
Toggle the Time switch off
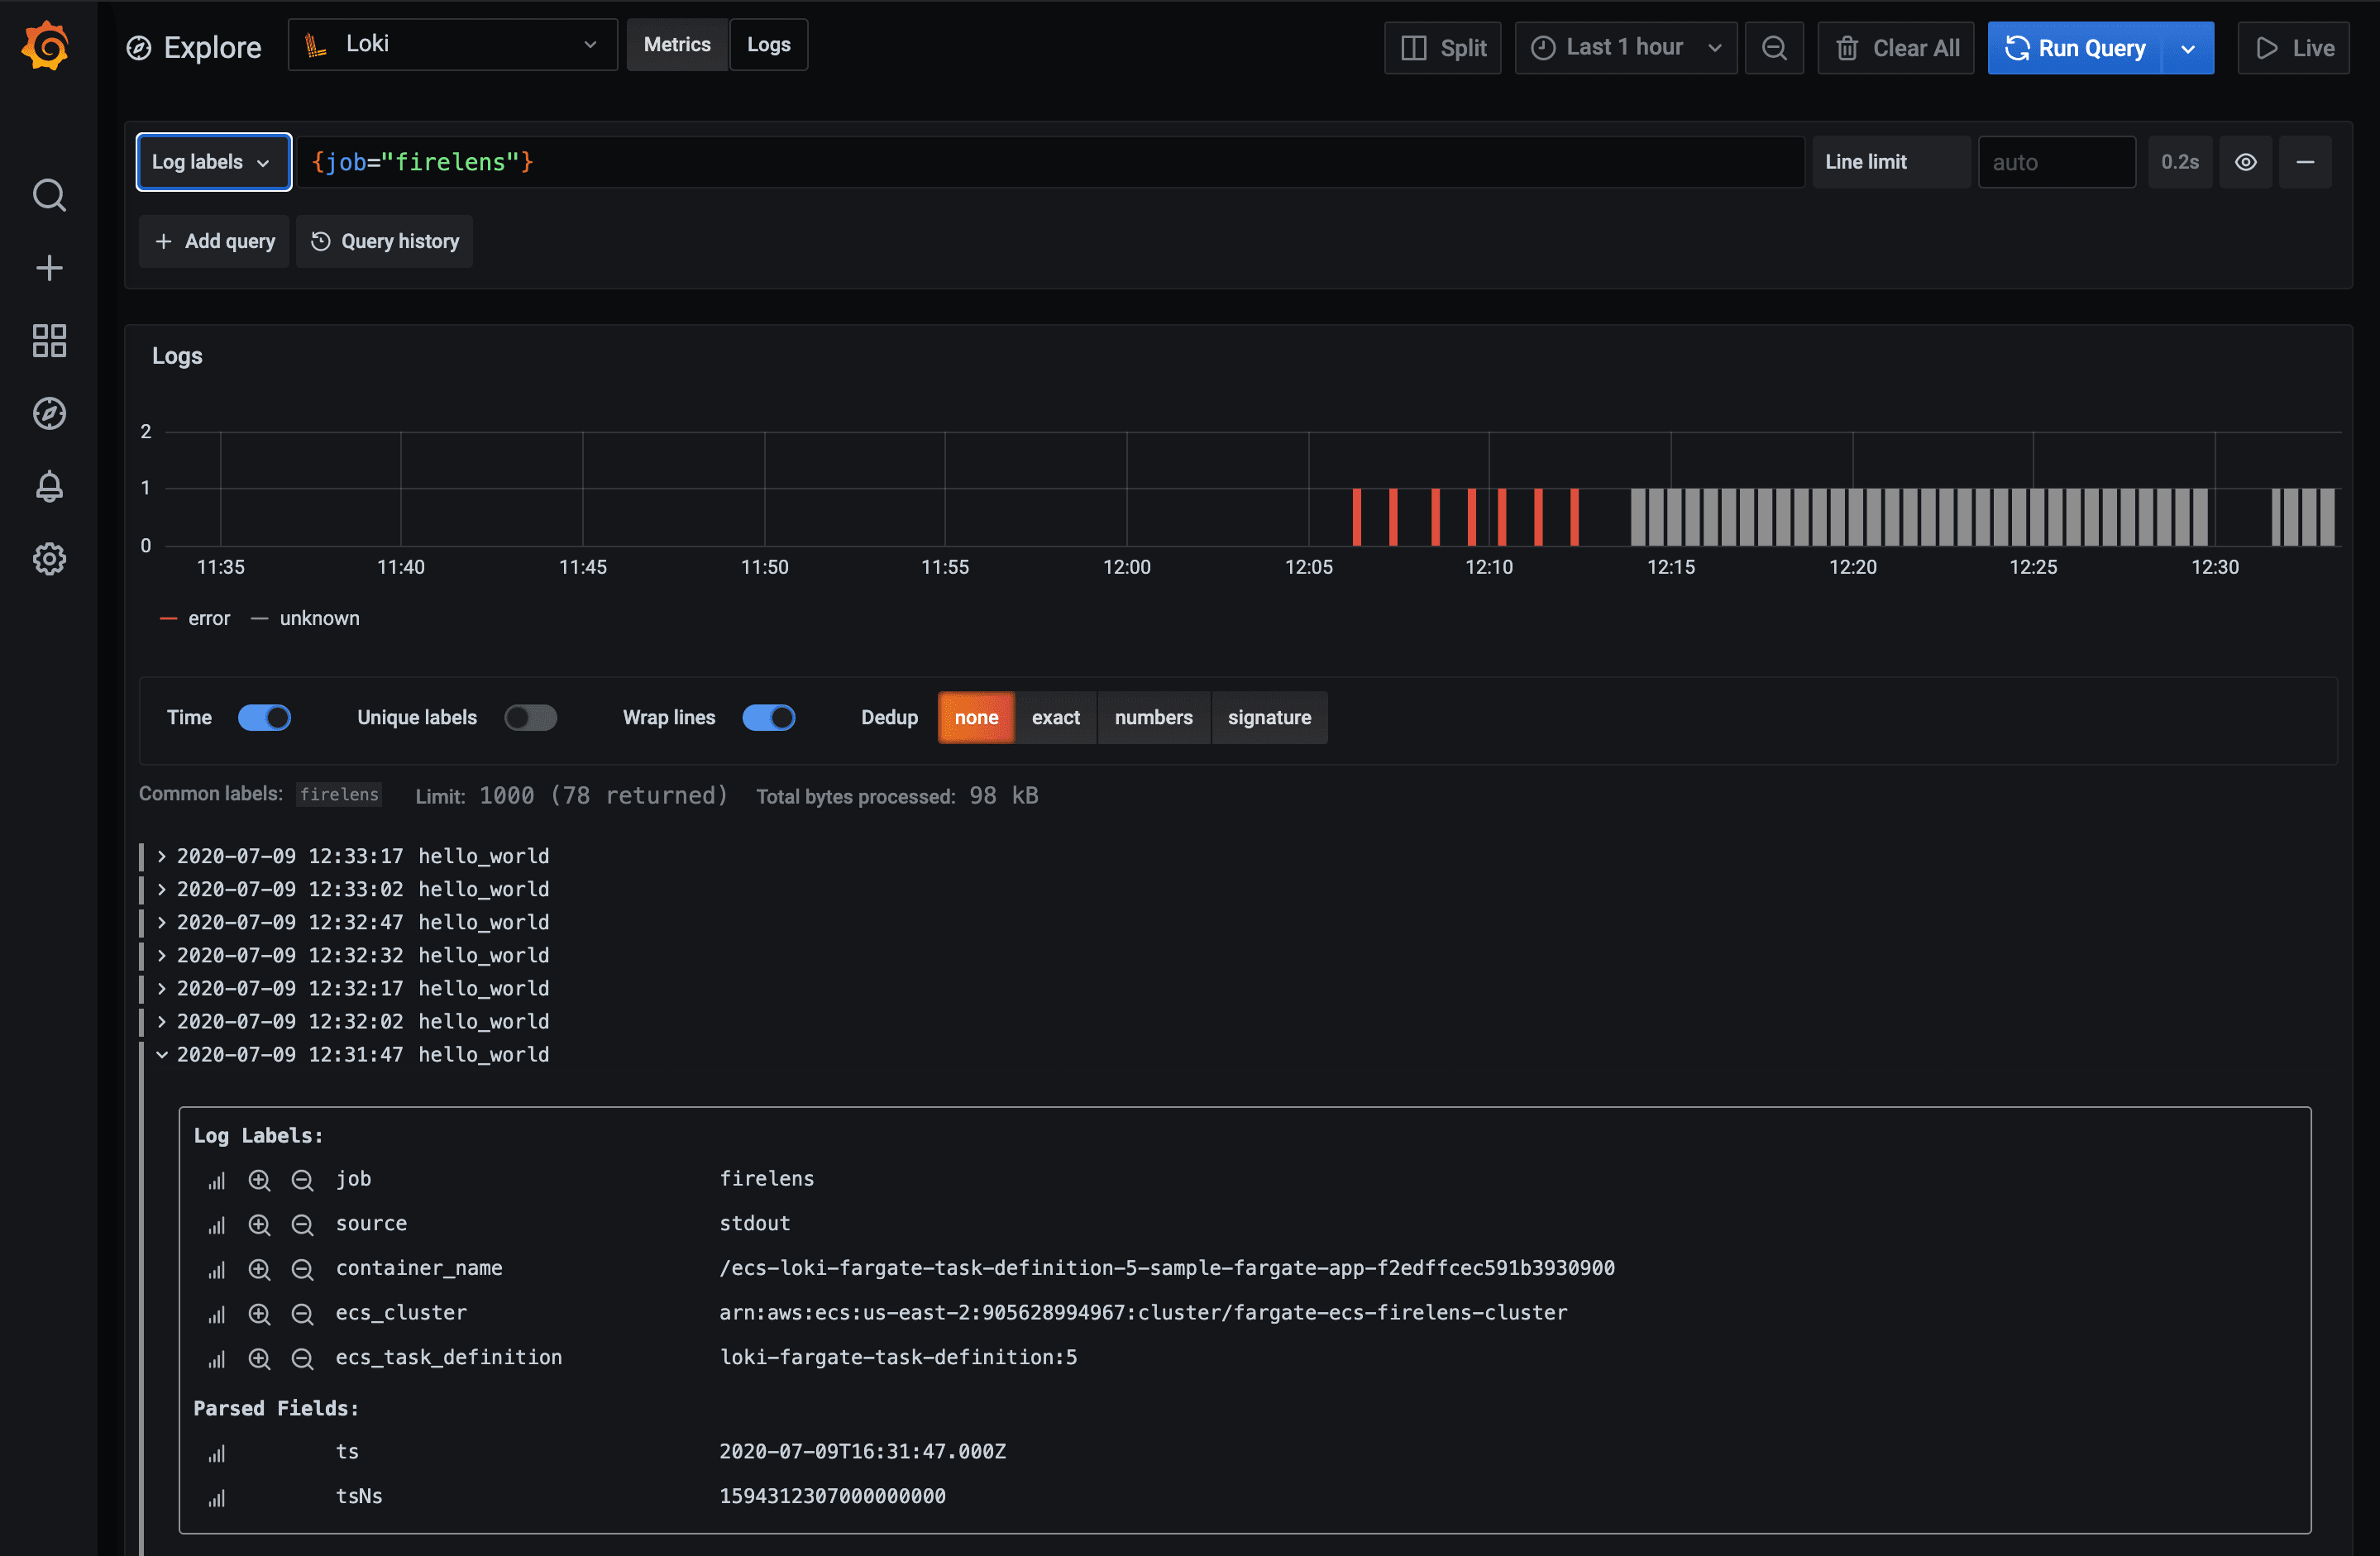[x=265, y=717]
